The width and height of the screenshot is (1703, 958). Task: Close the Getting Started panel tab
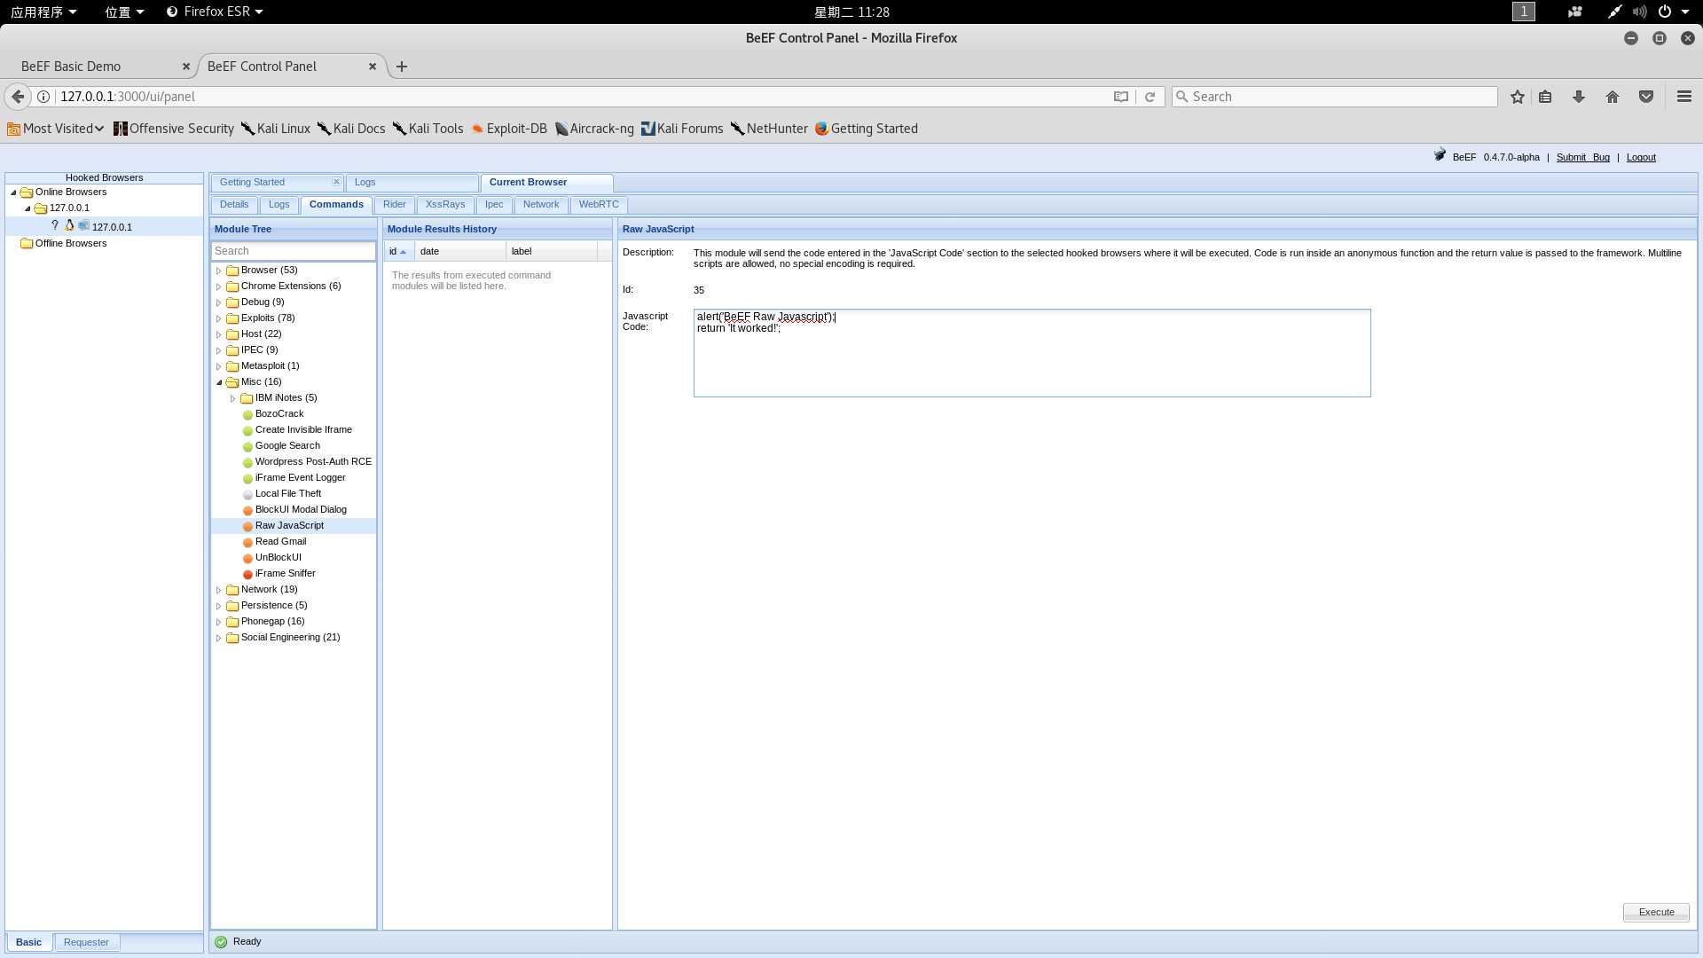[x=336, y=182]
